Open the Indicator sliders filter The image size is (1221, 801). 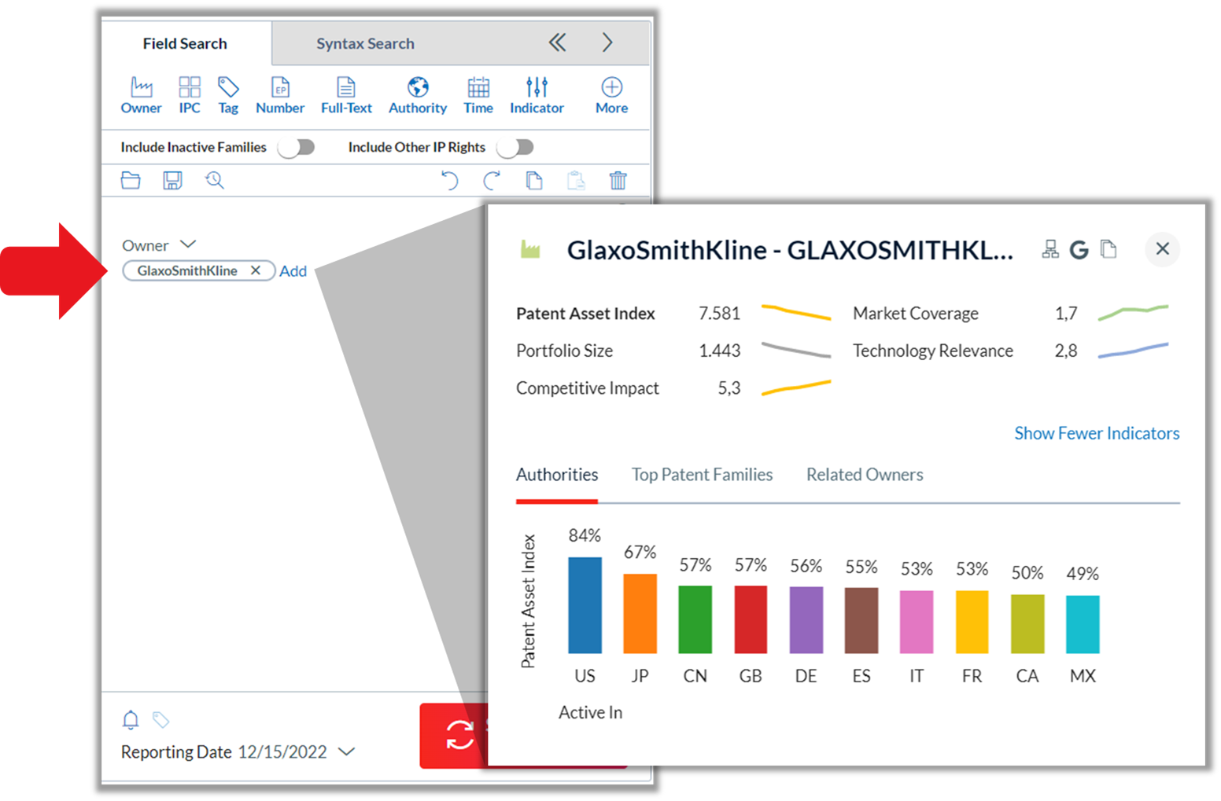click(537, 95)
